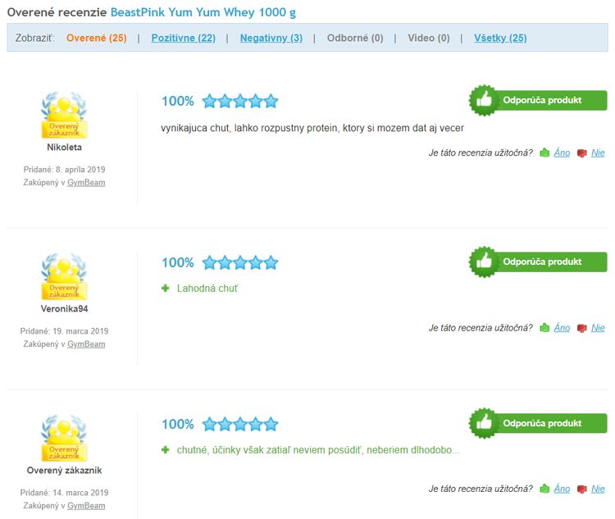Click star rating in Nikoleta's review

[x=240, y=101]
